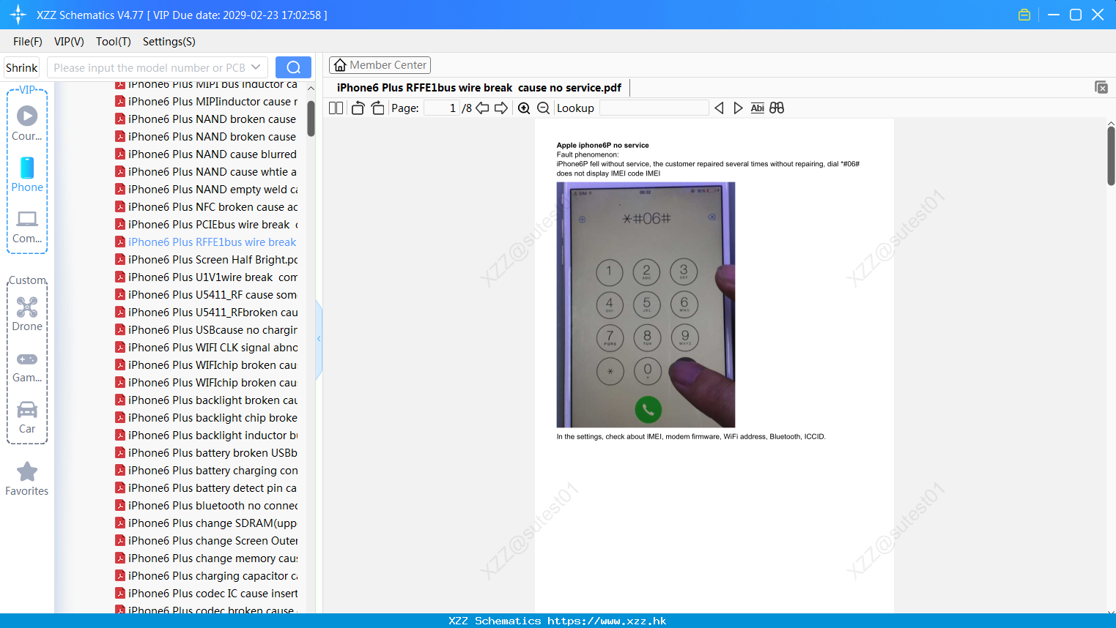Collapse the file list panel handle

[x=319, y=339]
